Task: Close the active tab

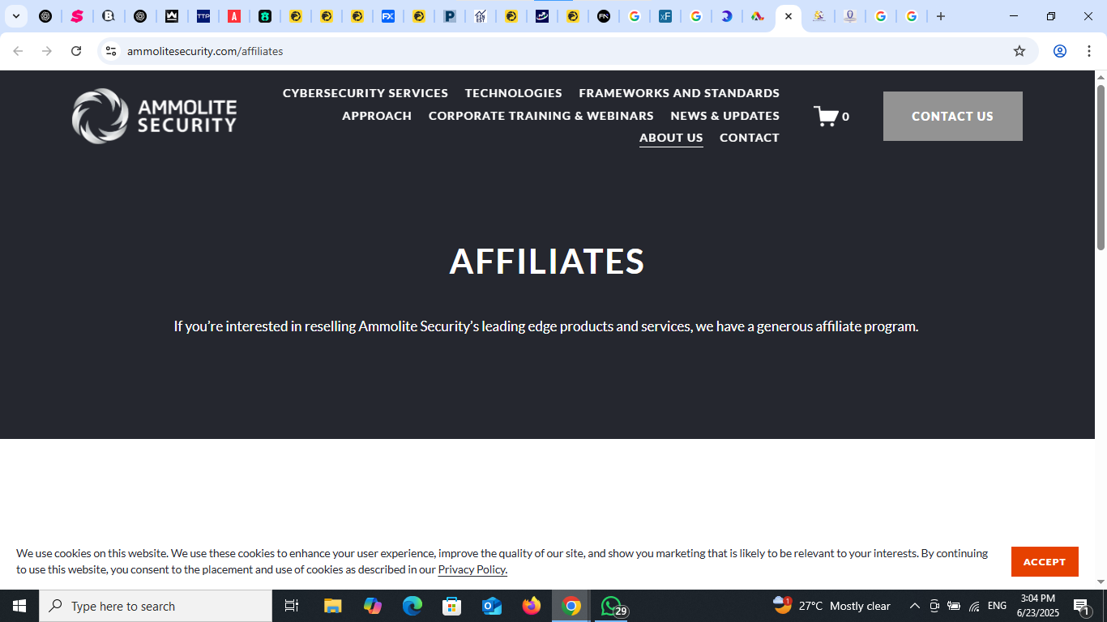Action: pyautogui.click(x=789, y=16)
